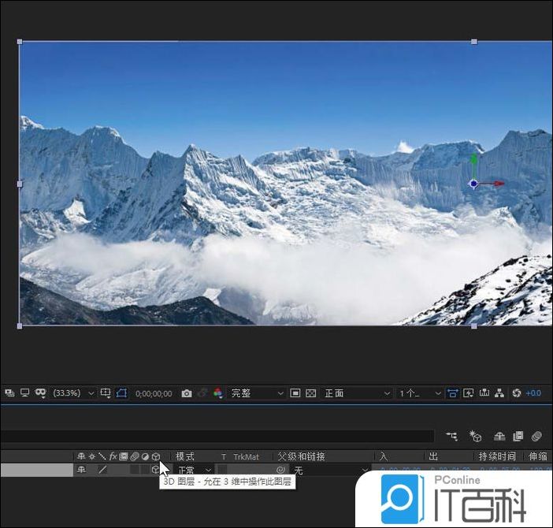Viewport: 553px width, 528px height.
Task: Click the 3D Layer cube column header icon
Action: click(156, 457)
